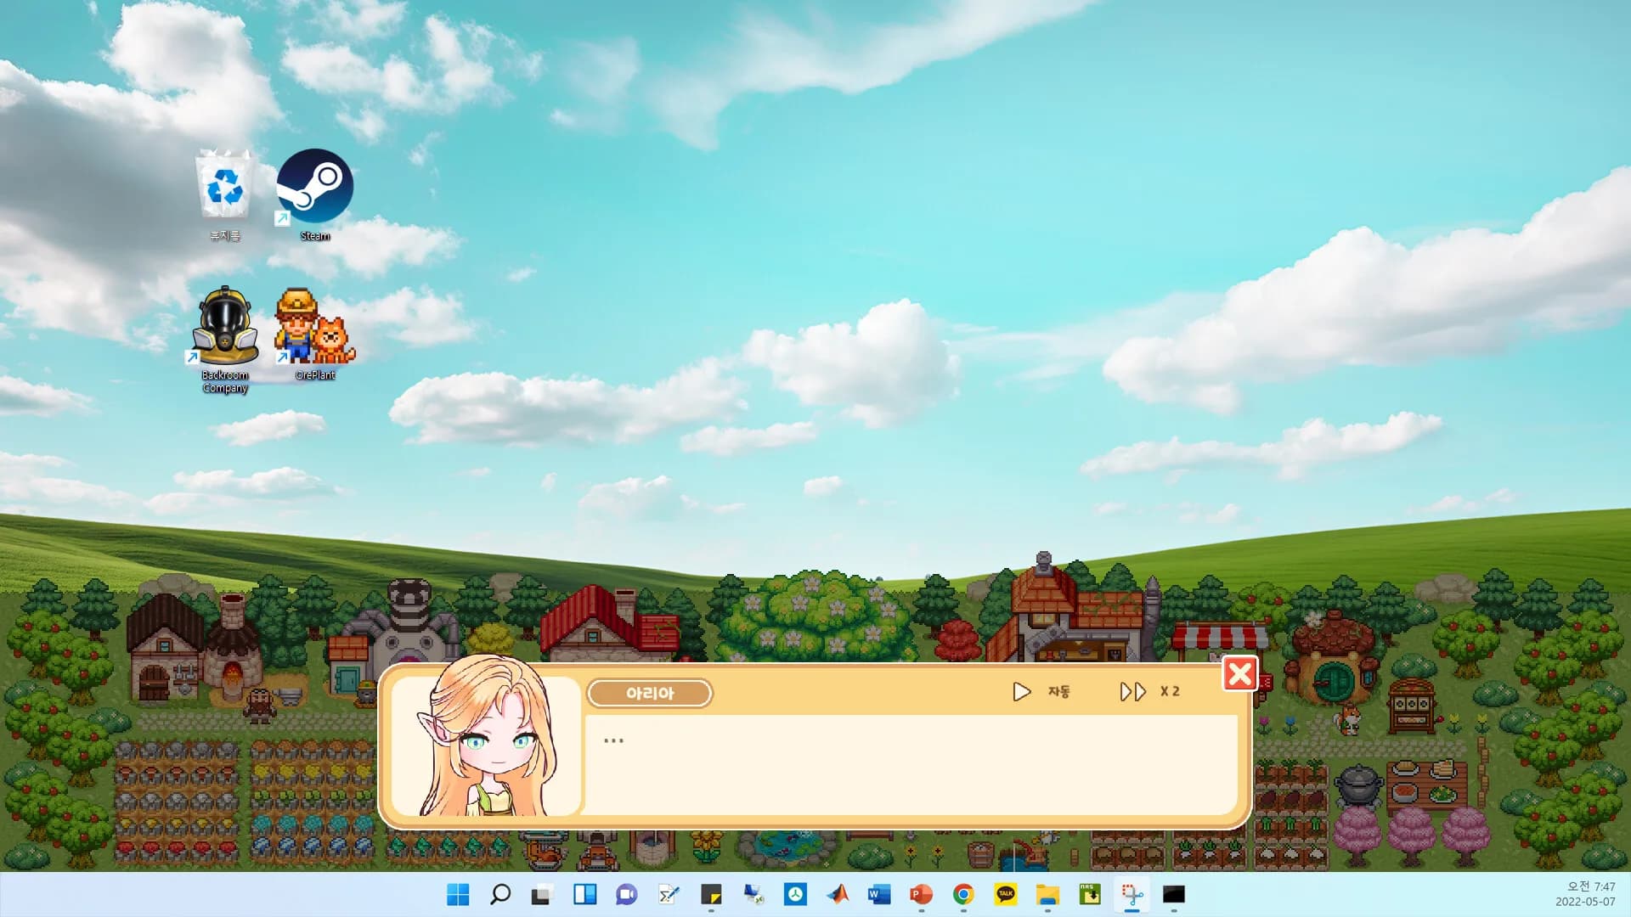Click the dialogue text area showing "..."
Viewport: 1631px width, 917px height.
[911, 764]
